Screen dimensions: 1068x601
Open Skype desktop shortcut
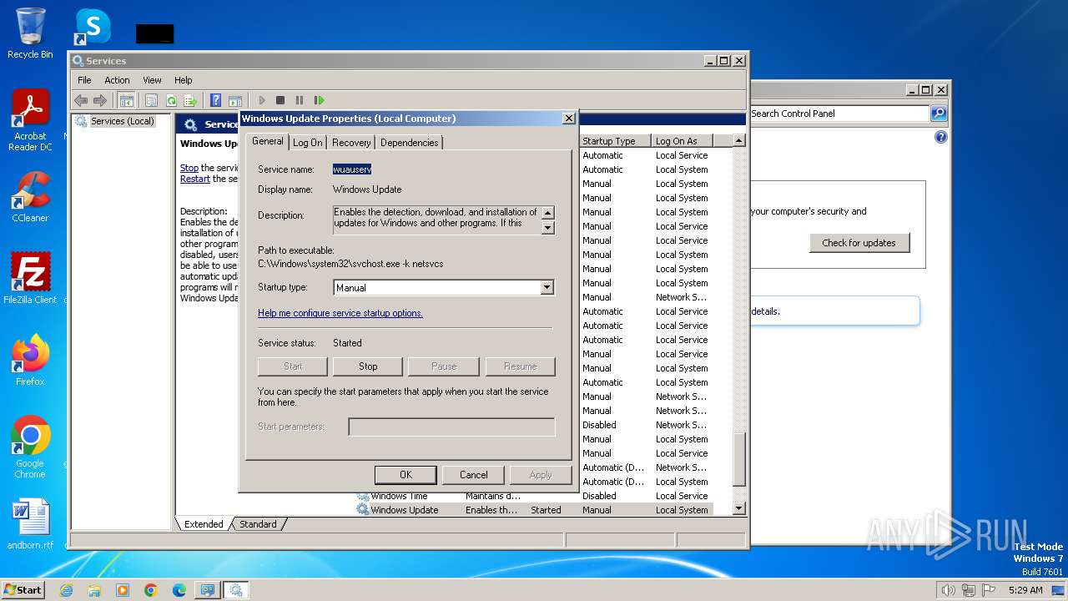click(93, 27)
